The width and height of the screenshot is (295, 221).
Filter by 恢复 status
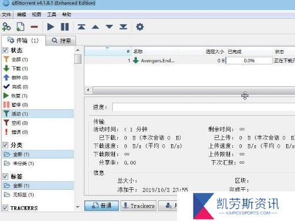pos(38,96)
